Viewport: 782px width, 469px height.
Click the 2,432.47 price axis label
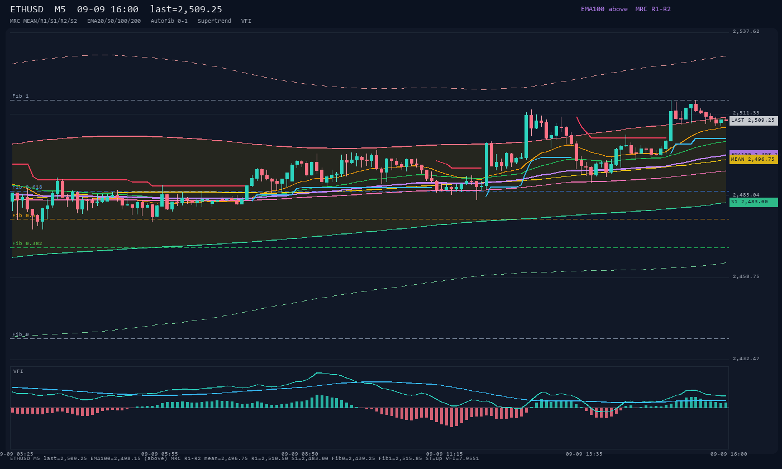pyautogui.click(x=746, y=358)
